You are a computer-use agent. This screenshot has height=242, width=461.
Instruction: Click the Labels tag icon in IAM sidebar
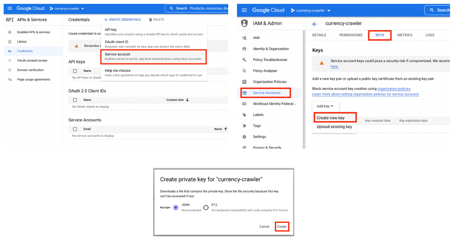tap(244, 115)
